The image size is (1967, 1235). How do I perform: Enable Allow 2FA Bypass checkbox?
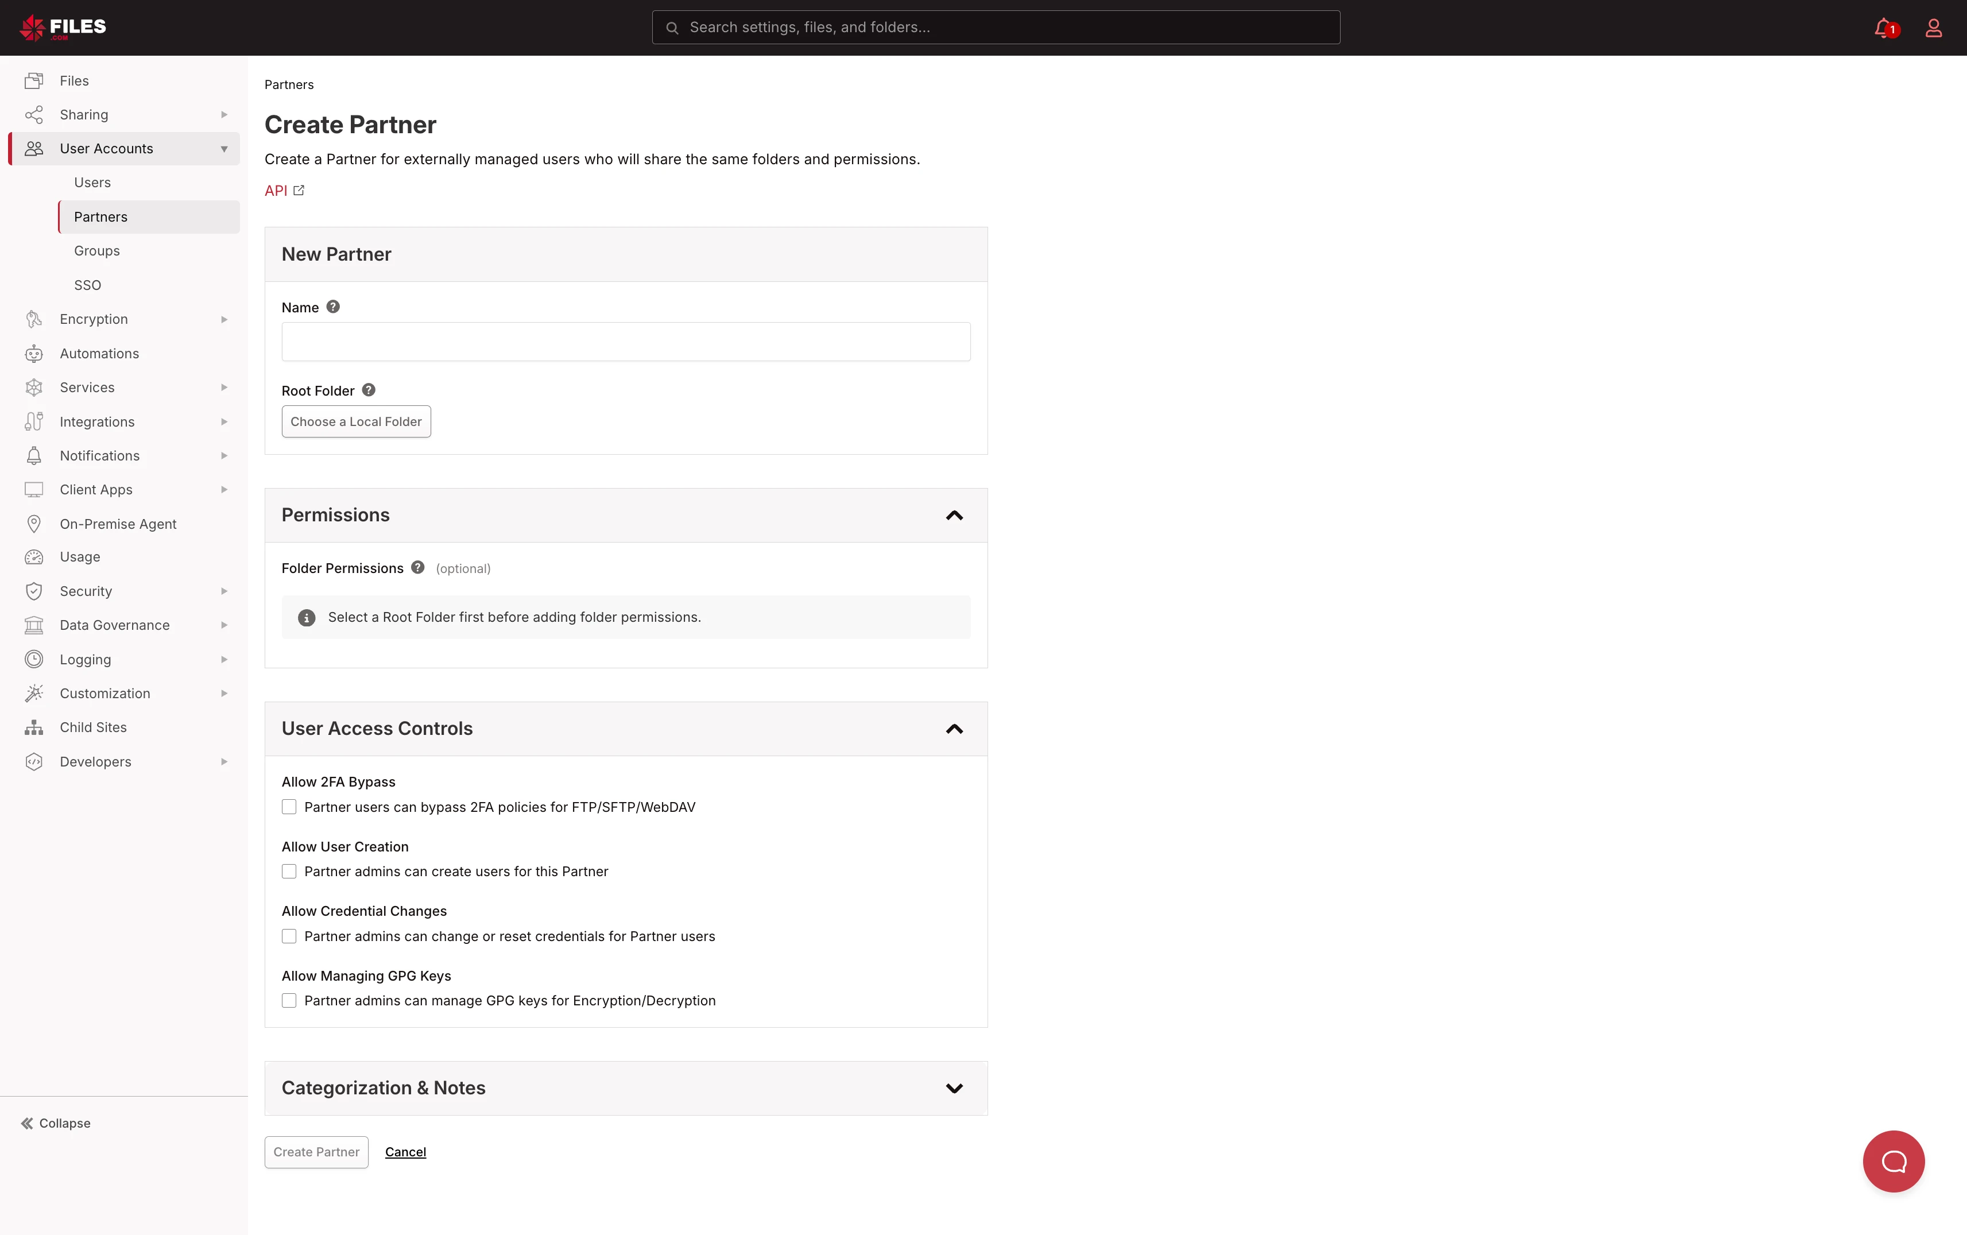(x=289, y=807)
